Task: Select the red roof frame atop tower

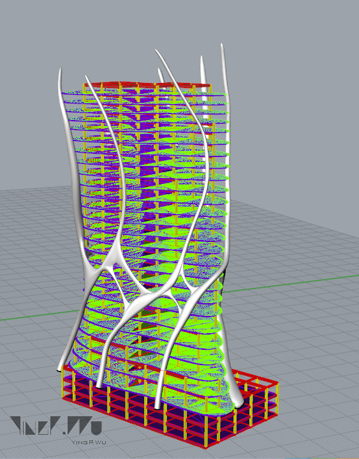Action: click(148, 85)
